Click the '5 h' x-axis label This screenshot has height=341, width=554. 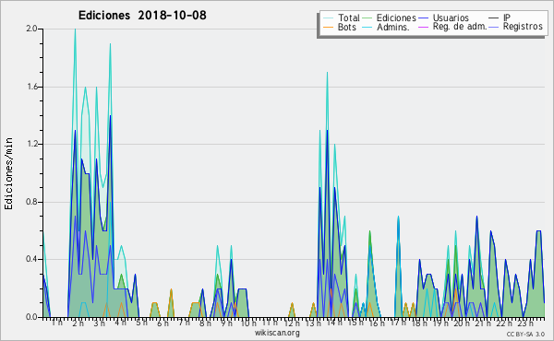point(141,323)
